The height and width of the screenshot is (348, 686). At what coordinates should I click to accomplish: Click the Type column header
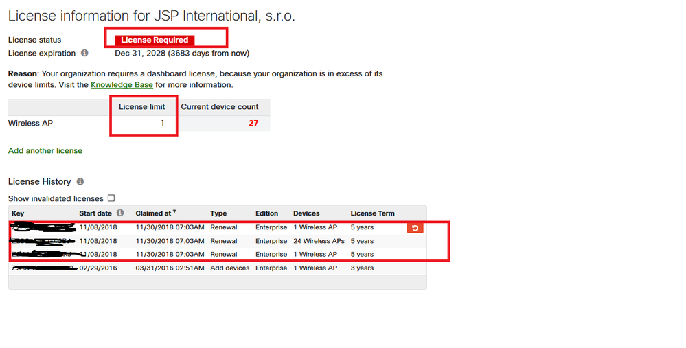[x=218, y=213]
